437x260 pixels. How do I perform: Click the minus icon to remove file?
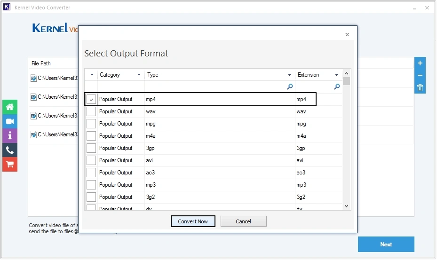coord(420,75)
